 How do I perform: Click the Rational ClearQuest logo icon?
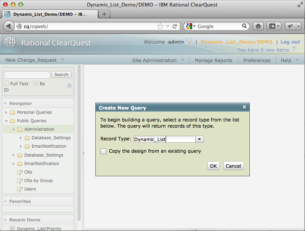(x=10, y=42)
